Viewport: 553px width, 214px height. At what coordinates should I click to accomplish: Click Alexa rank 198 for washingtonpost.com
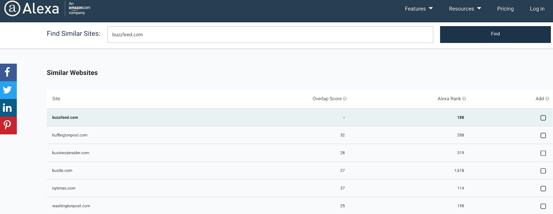tap(460, 206)
